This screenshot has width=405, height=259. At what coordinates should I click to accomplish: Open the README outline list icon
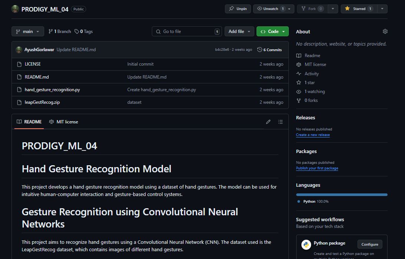(280, 122)
